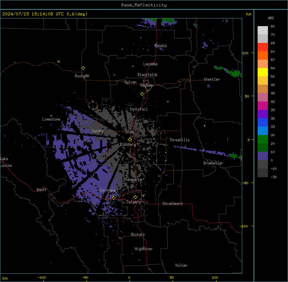Click the Calgary city label

[x=133, y=202]
